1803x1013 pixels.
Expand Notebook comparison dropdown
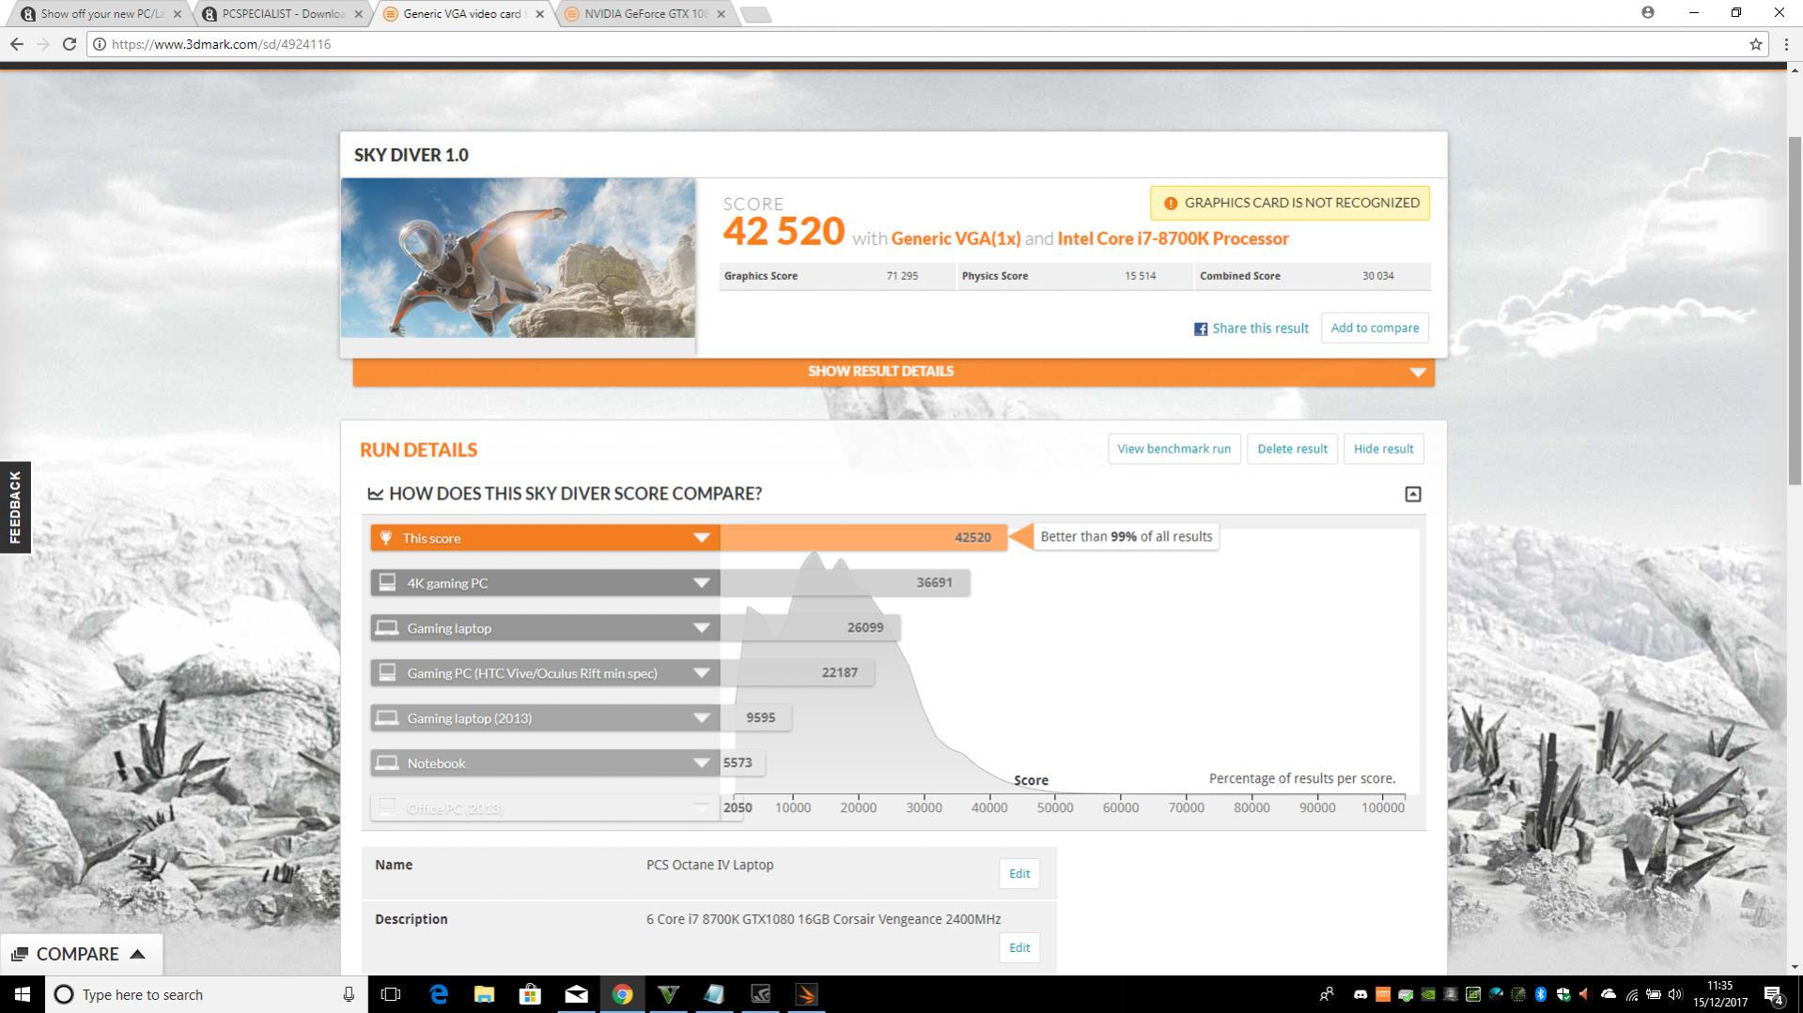pyautogui.click(x=701, y=763)
